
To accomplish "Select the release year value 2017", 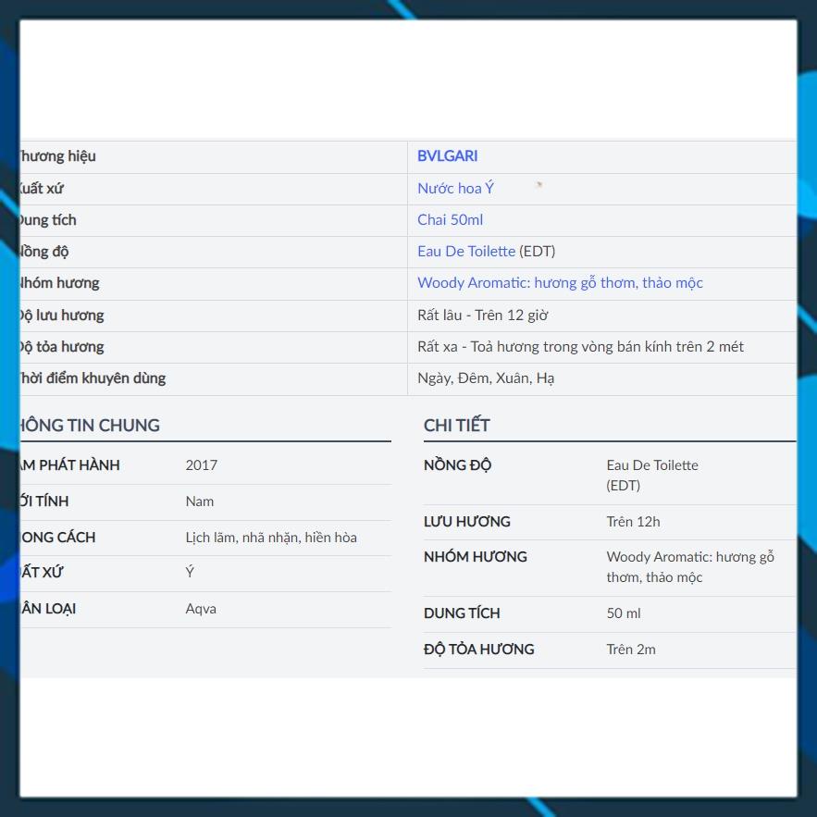I will 202,465.
